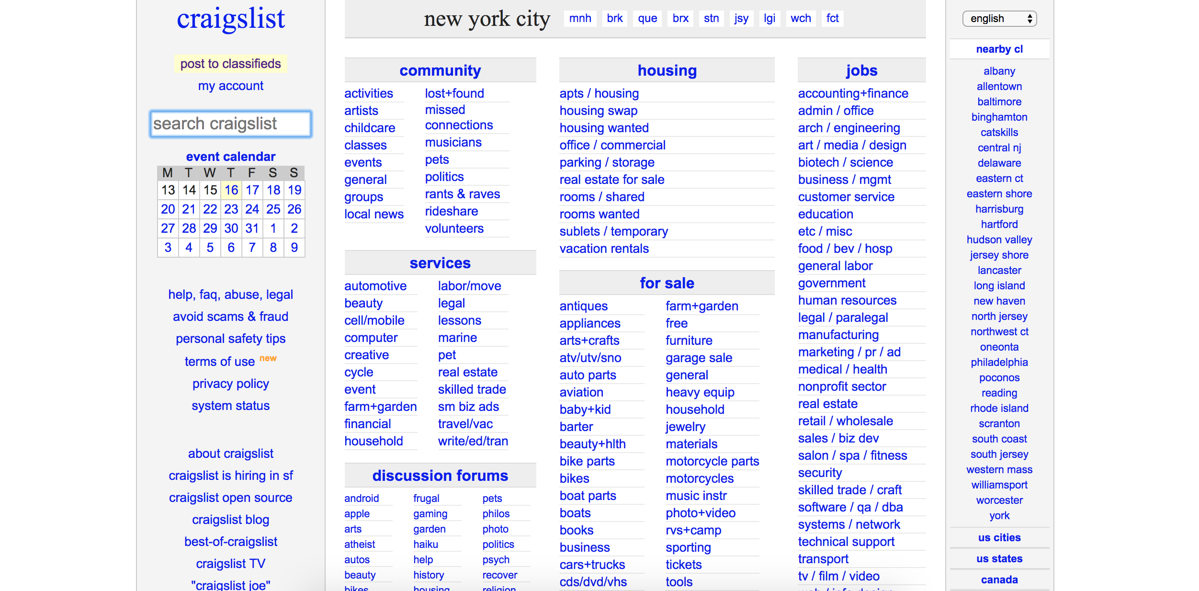
Task: Click 'avoid scams & fraud' safety link
Action: click(231, 317)
